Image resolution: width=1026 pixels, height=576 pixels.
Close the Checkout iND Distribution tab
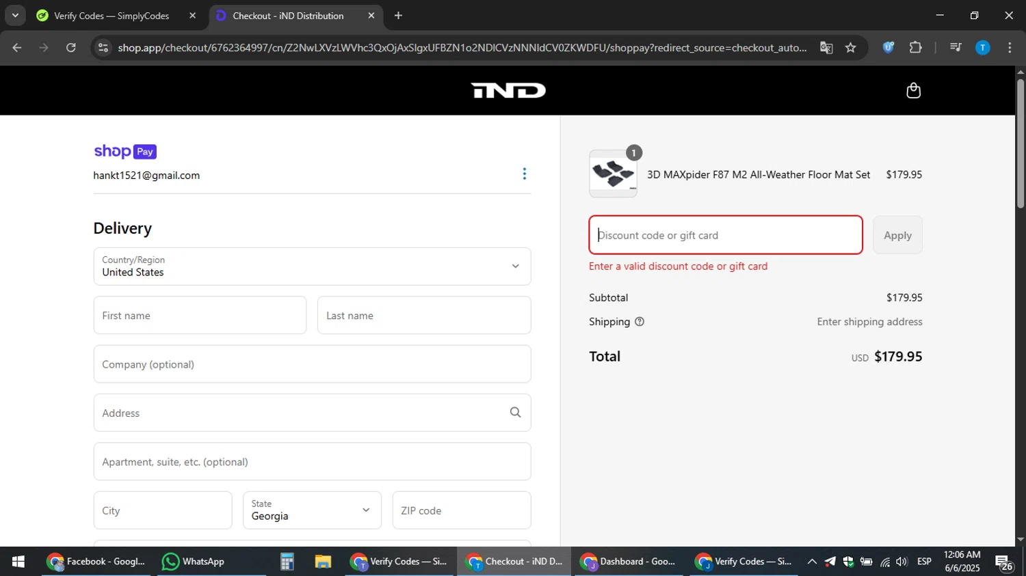(x=371, y=15)
